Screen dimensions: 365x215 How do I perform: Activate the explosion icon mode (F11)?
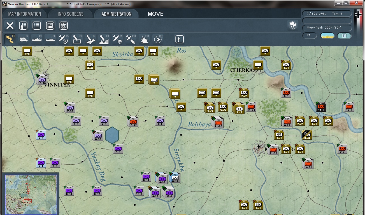pos(144,39)
